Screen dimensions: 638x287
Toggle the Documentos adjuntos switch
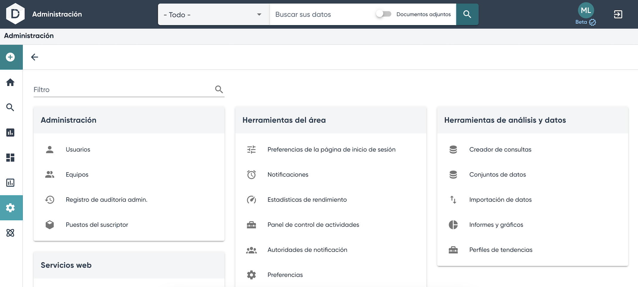pos(384,14)
